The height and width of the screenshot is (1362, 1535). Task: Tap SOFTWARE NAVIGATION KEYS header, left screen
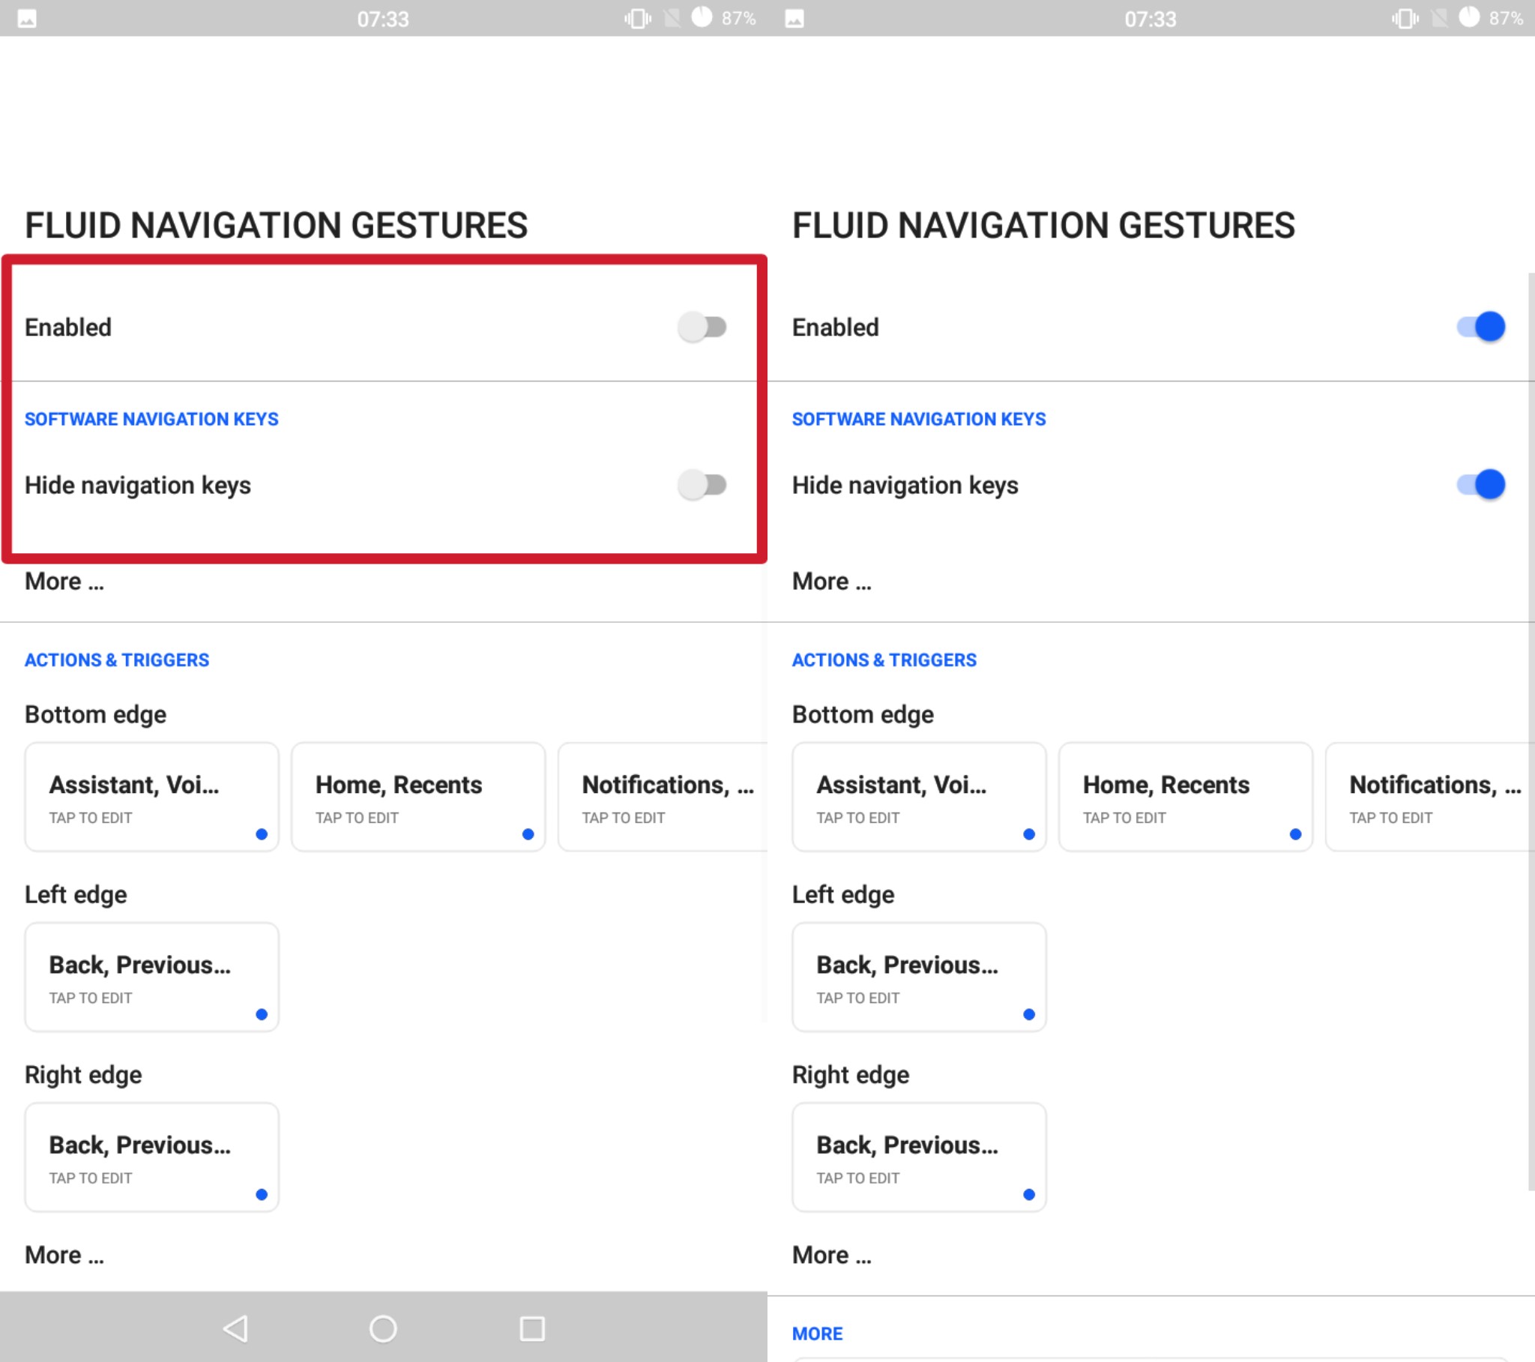pos(151,419)
